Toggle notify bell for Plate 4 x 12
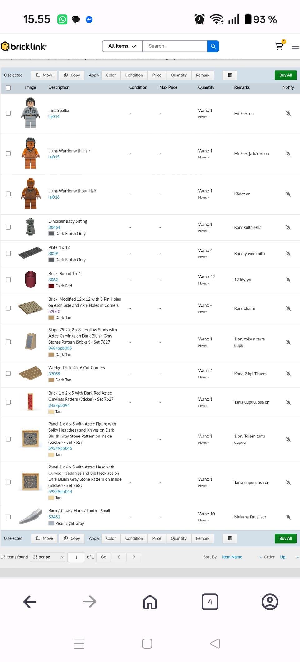Image resolution: width=300 pixels, height=662 pixels. tap(288, 254)
